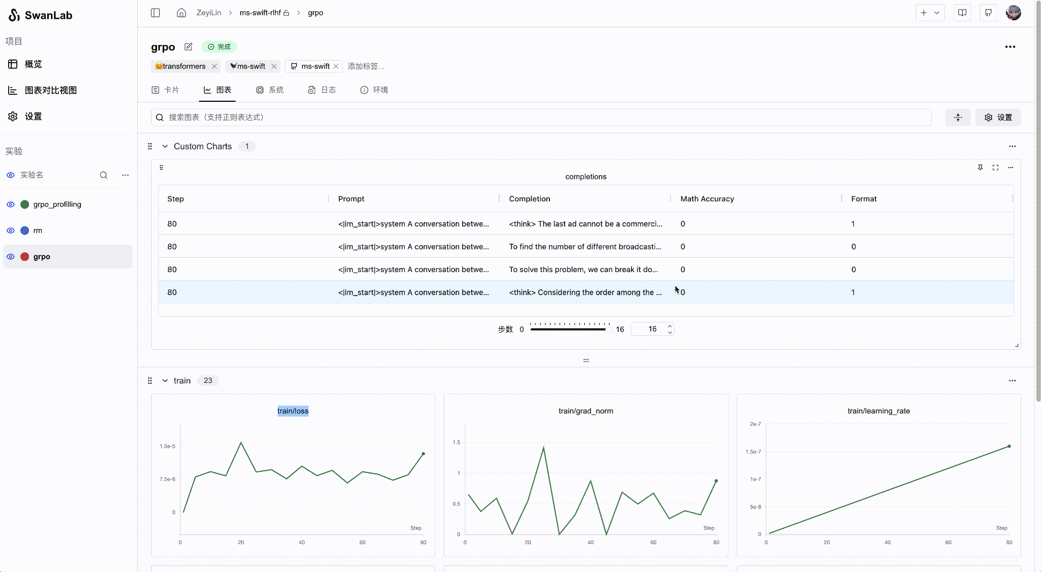Open the documentation book icon
Image resolution: width=1041 pixels, height=572 pixels.
point(962,13)
